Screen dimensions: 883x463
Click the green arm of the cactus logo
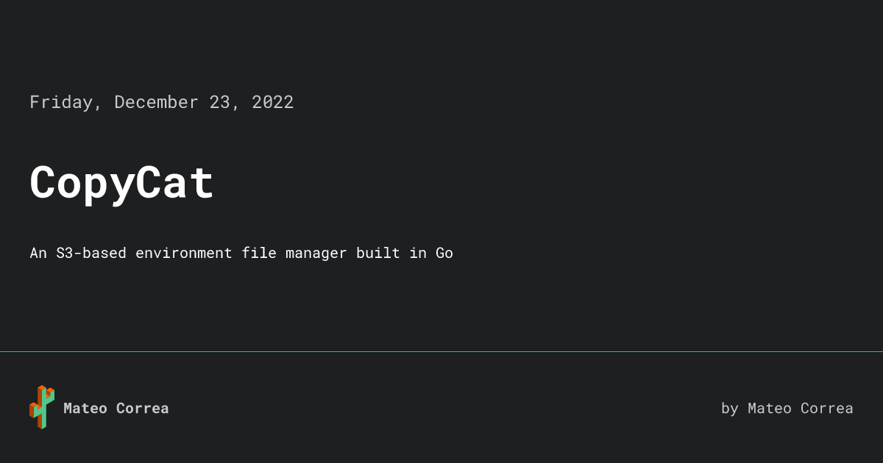coord(49,397)
